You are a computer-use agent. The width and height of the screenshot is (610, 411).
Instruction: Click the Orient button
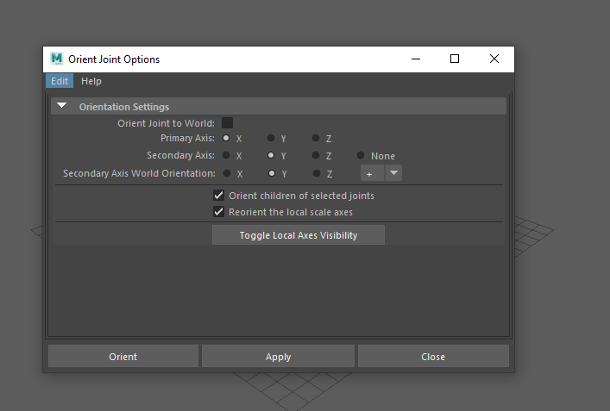tap(123, 357)
